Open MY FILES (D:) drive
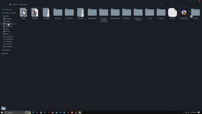The width and height of the screenshot is (202, 114). (9, 39)
